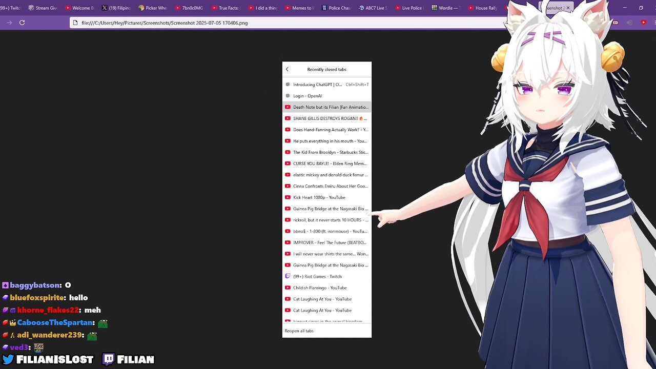This screenshot has width=656, height=369.
Task: Reopen Cinna Confronts Emiru entry
Action: 327,186
